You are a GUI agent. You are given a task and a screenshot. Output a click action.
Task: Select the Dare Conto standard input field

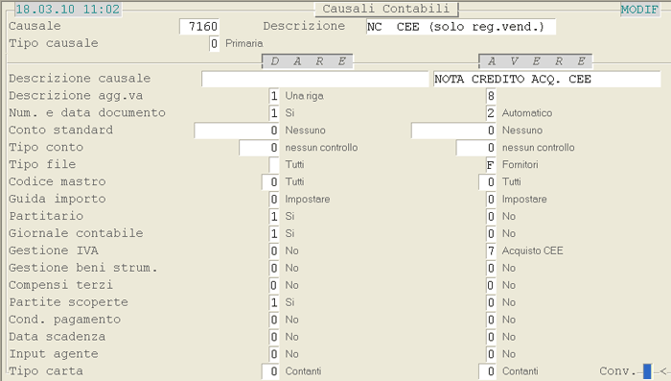tap(237, 131)
